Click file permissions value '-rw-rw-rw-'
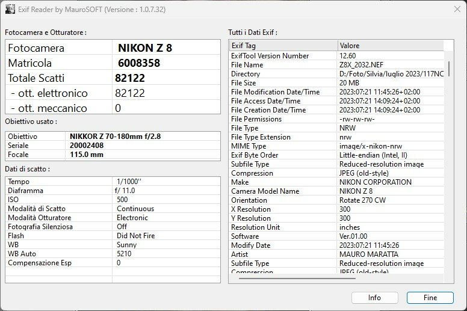Screen dimensions: 467x311 click(357, 119)
